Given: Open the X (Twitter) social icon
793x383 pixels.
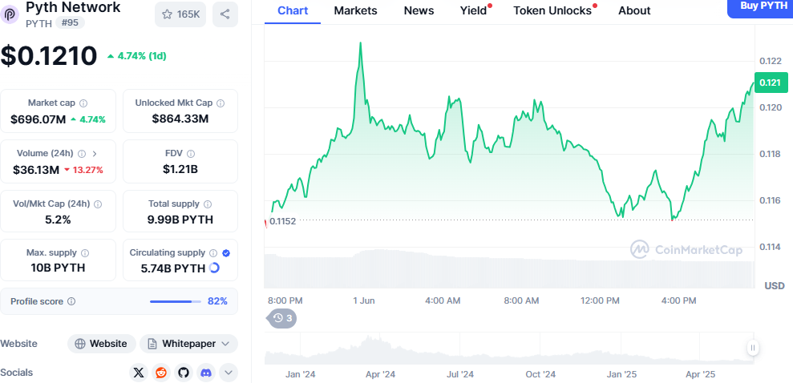Looking at the screenshot, I should [x=139, y=373].
